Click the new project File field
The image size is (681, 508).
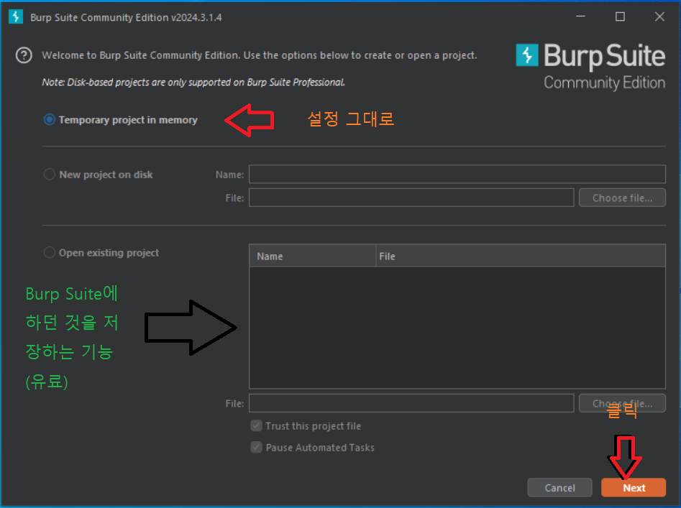coord(411,198)
